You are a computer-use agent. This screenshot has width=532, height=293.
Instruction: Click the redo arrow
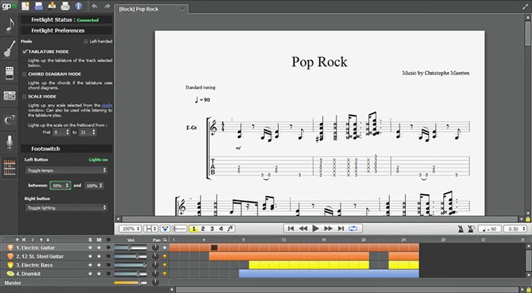107,6
